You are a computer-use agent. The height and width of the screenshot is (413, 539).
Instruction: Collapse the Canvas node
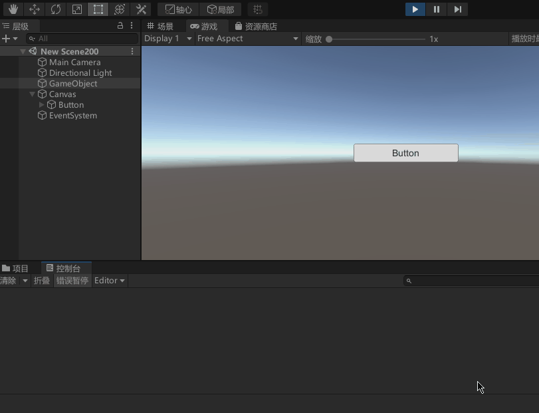coord(32,94)
